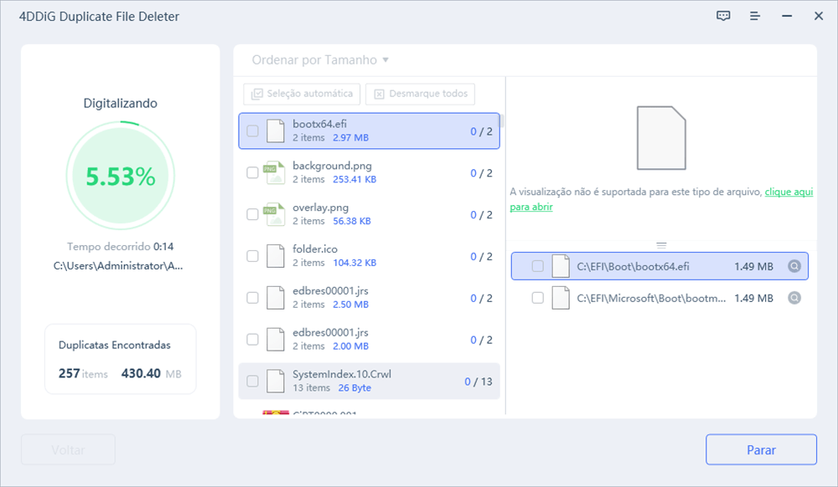
Task: Click the SystemIndex.10.Crwl file icon
Action: pyautogui.click(x=275, y=381)
